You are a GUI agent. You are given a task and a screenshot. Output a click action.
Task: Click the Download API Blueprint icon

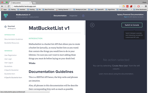pyautogui.click(x=5, y=27)
